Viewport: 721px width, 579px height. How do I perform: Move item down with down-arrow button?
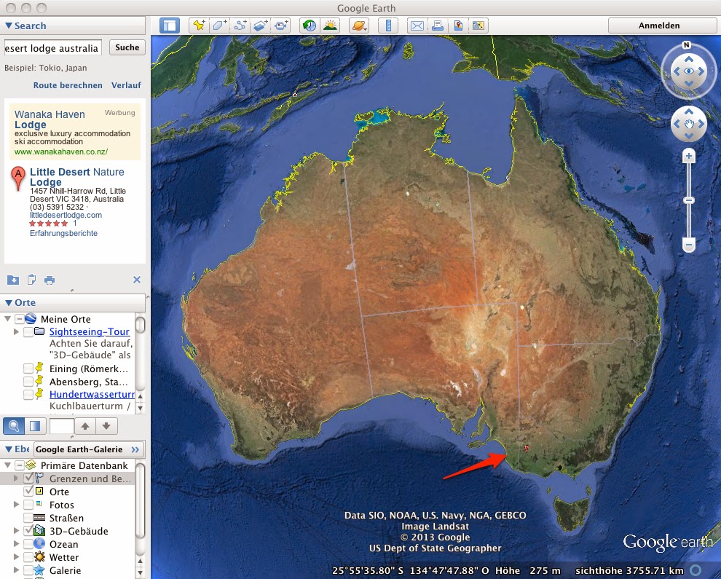coord(106,426)
